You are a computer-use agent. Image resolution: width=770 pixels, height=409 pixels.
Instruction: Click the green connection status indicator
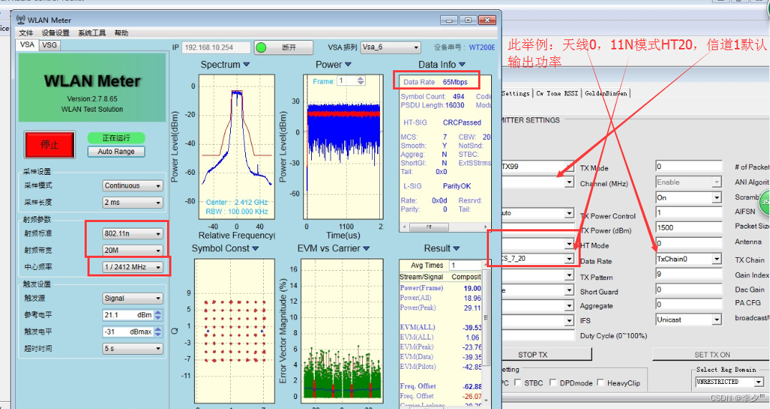(261, 47)
